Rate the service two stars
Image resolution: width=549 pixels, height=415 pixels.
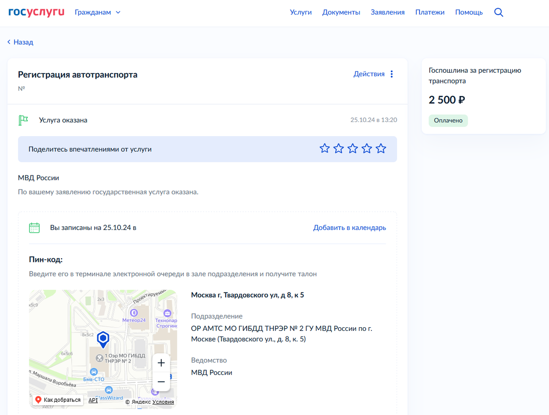click(x=339, y=149)
